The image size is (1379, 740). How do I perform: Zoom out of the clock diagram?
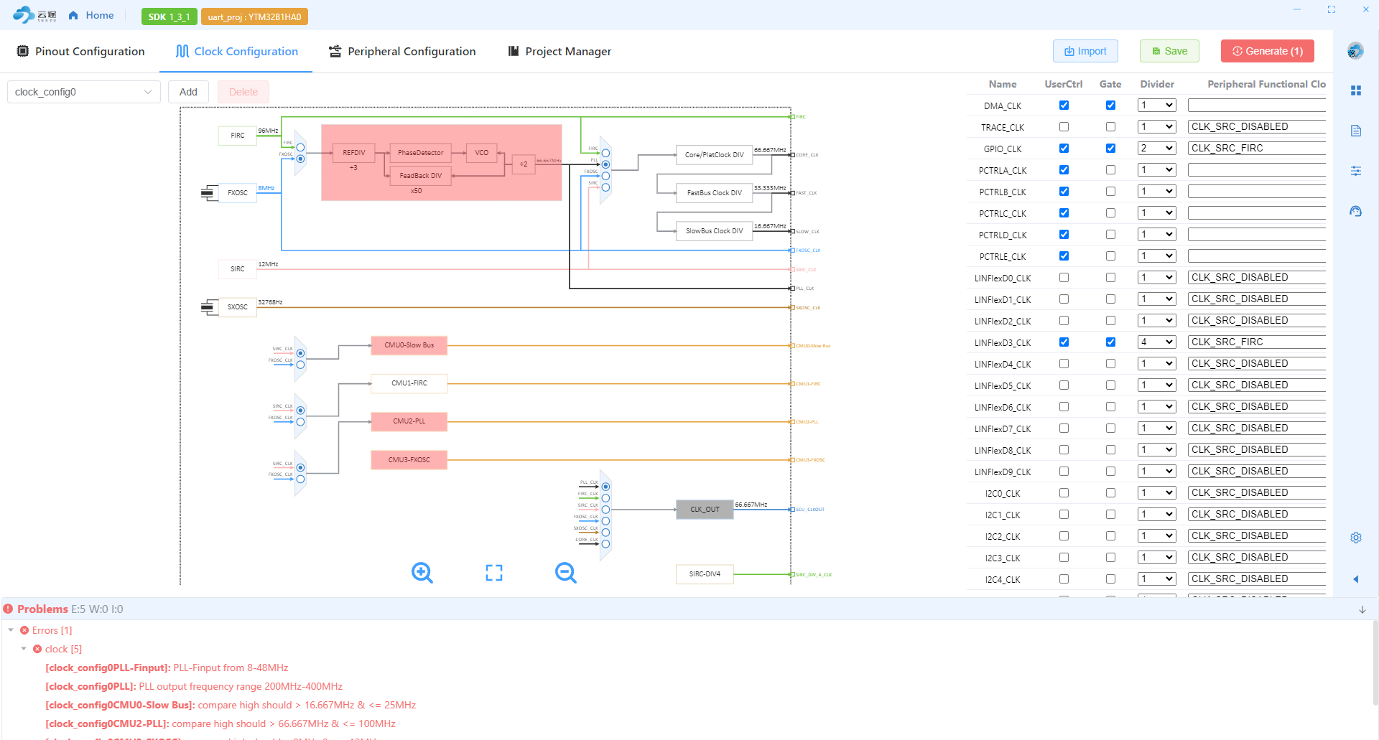(566, 572)
